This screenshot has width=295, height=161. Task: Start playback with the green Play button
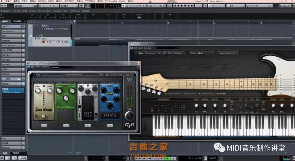pos(167,158)
